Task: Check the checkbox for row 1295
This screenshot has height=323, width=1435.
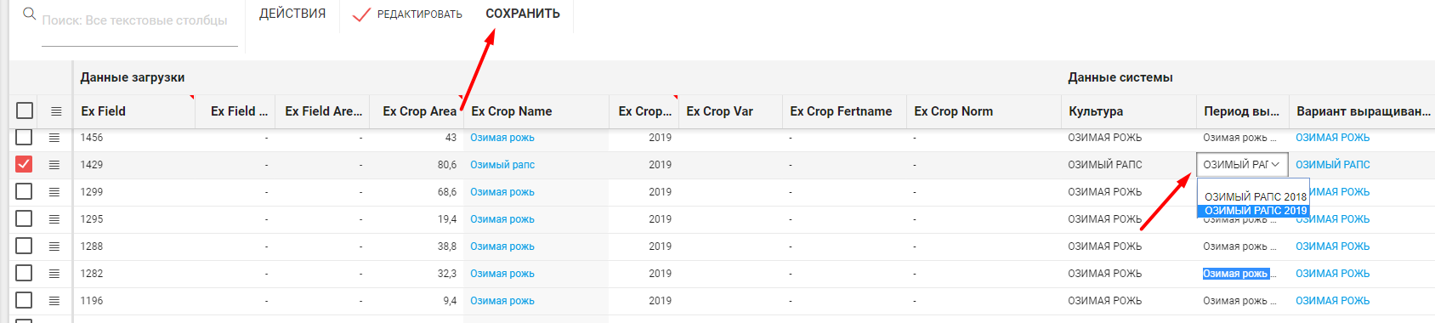Action: coord(24,218)
